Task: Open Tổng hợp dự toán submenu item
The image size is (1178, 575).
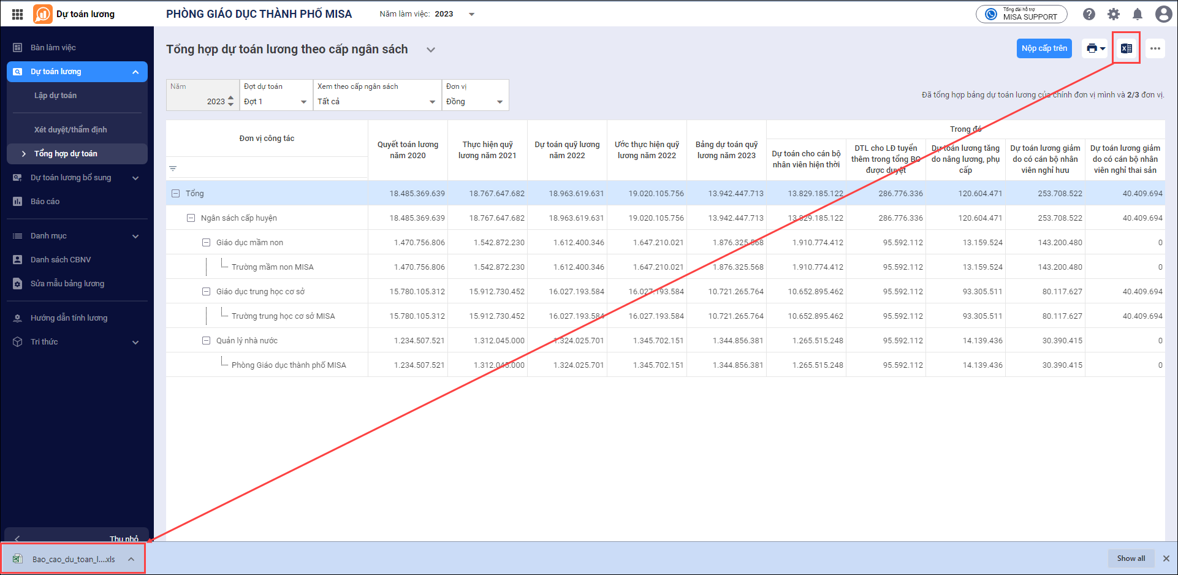Action: [77, 154]
